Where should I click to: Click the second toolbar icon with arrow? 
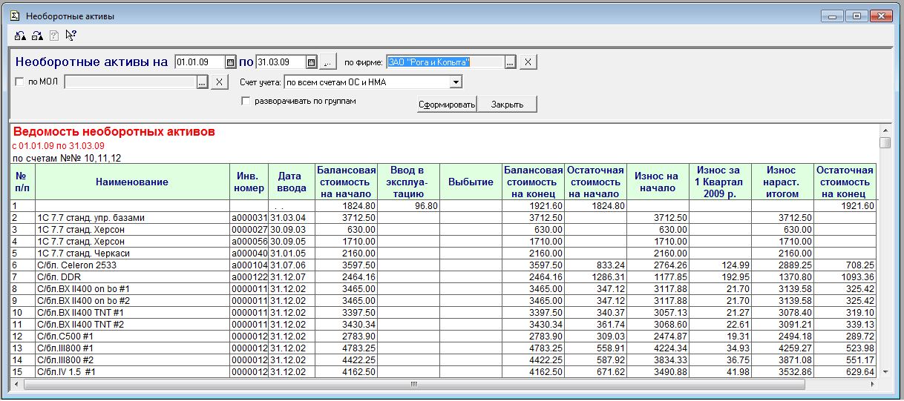(x=37, y=35)
